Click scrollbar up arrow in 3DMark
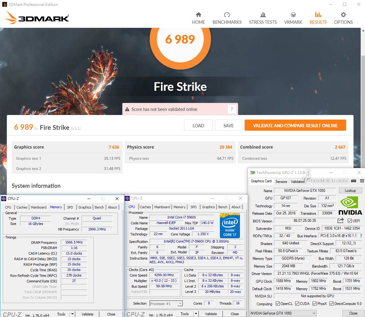 pos(363,30)
